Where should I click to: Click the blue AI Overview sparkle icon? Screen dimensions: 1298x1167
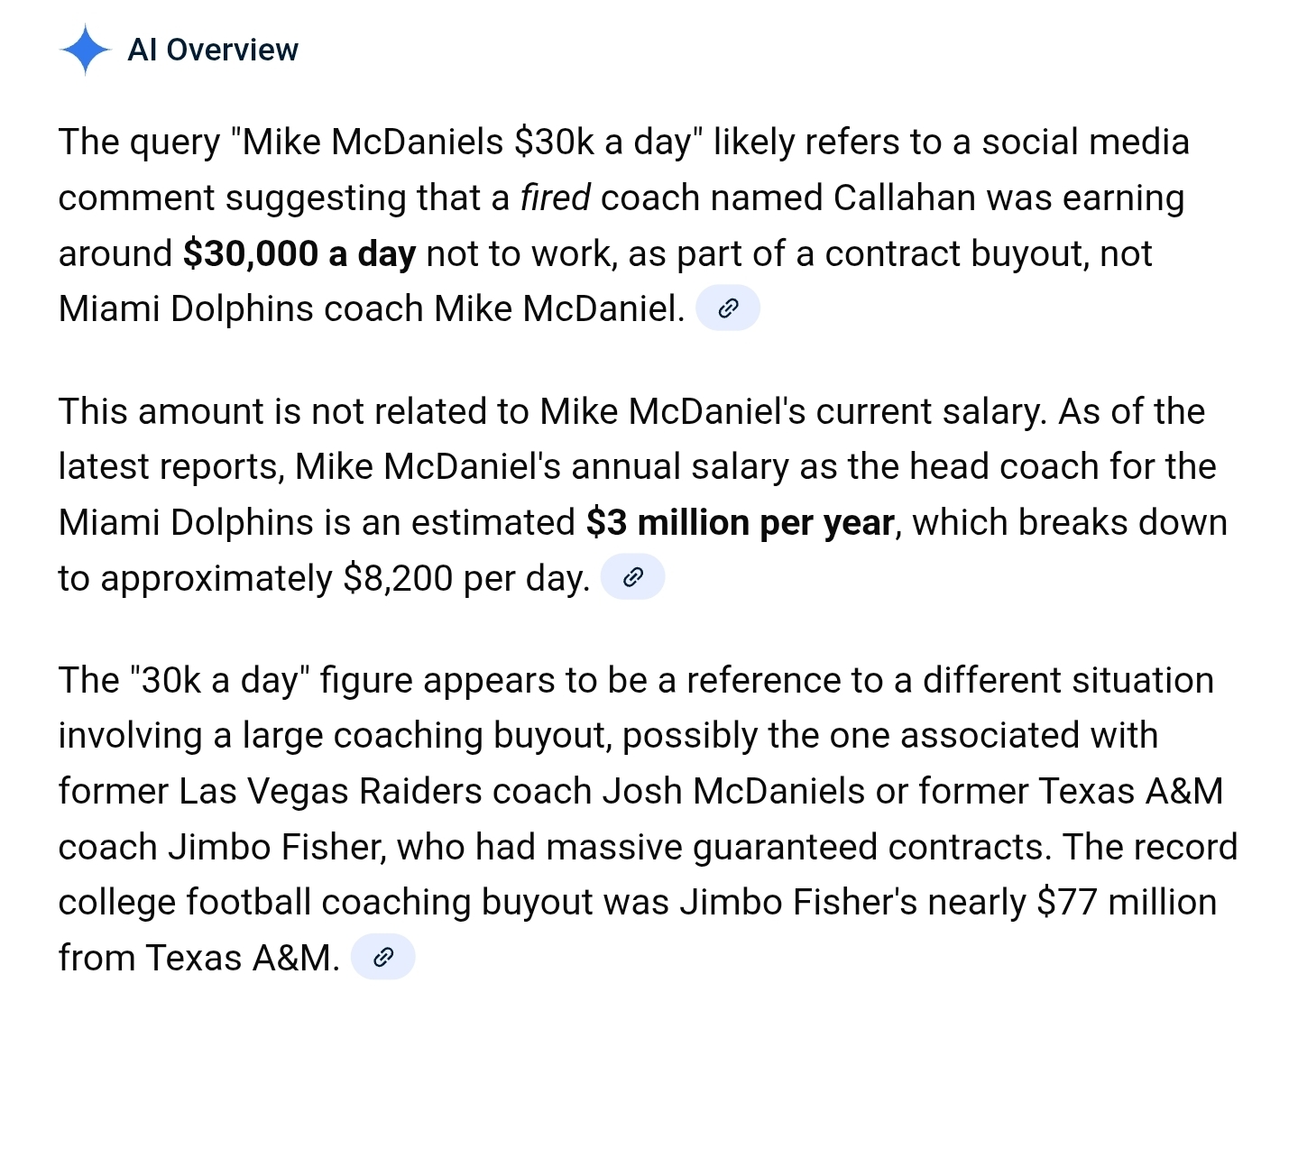85,50
